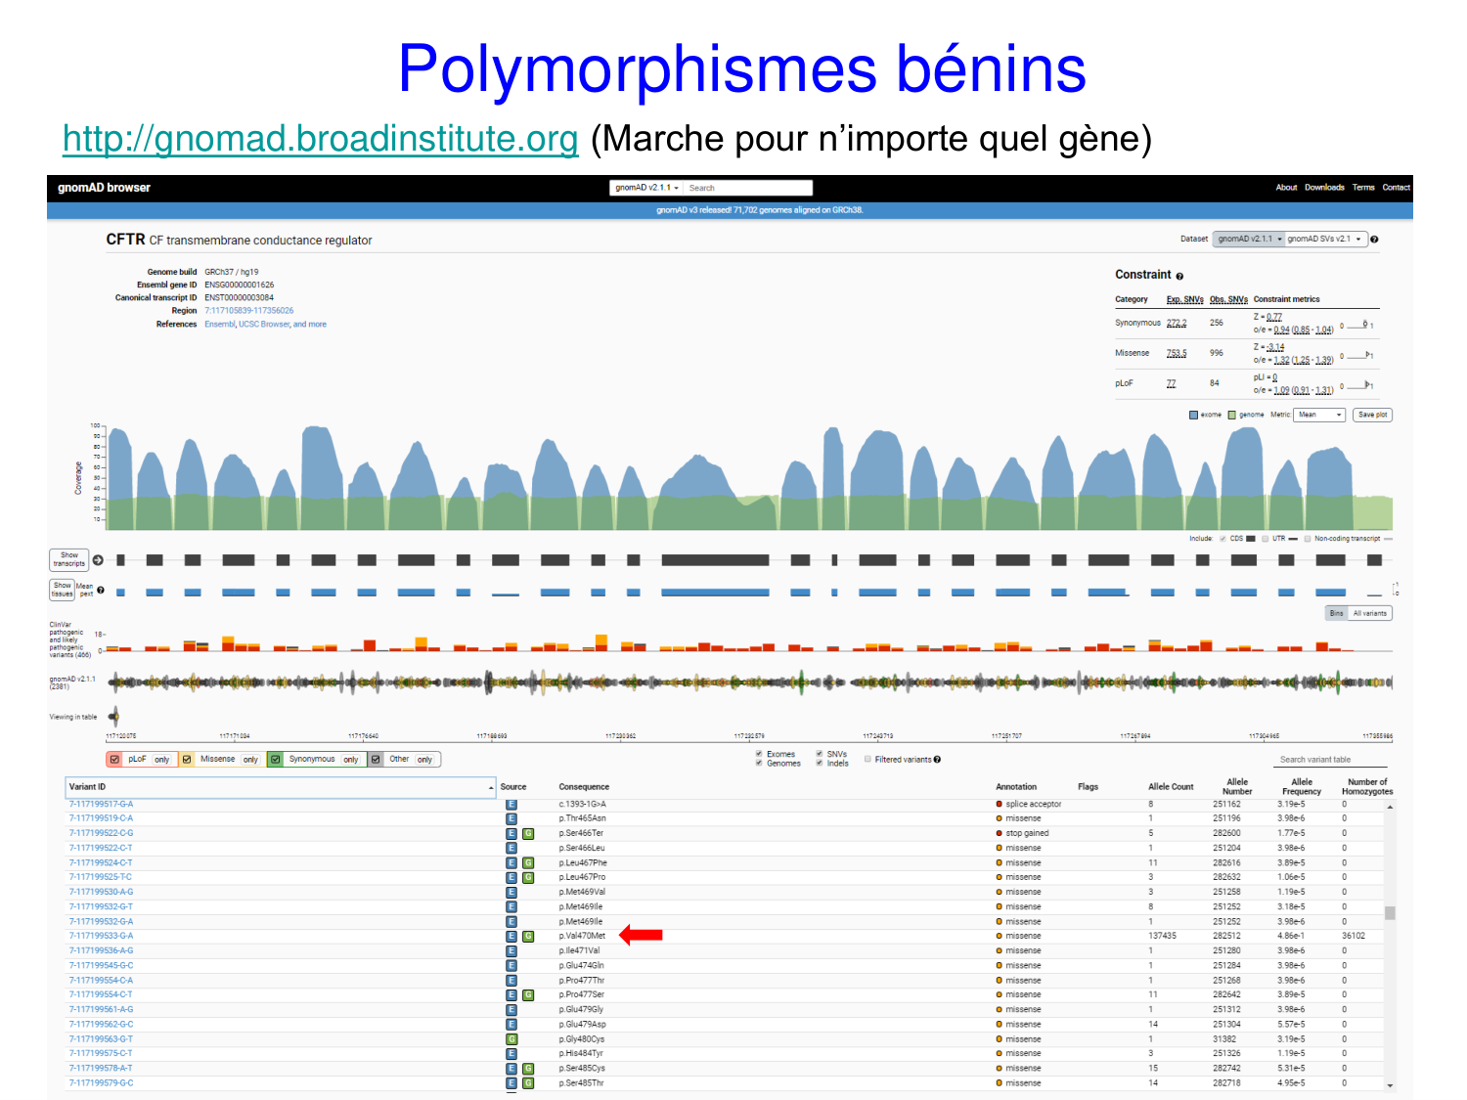Uncheck the pLoF variant filter checkbox

[114, 760]
